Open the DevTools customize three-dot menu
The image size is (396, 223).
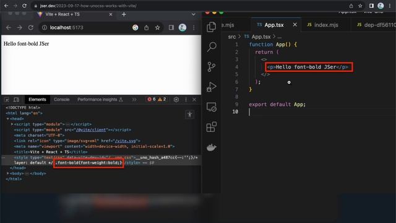click(186, 100)
